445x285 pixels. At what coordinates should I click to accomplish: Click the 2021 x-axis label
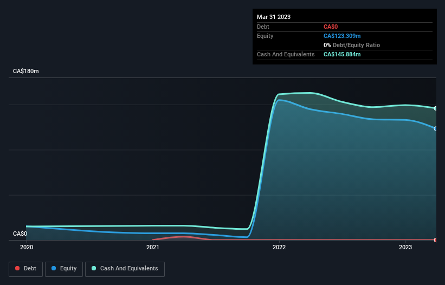click(153, 247)
